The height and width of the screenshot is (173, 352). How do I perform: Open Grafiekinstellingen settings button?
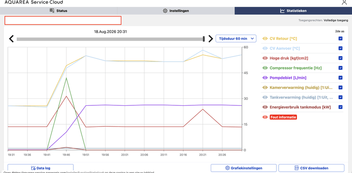click(x=244, y=168)
